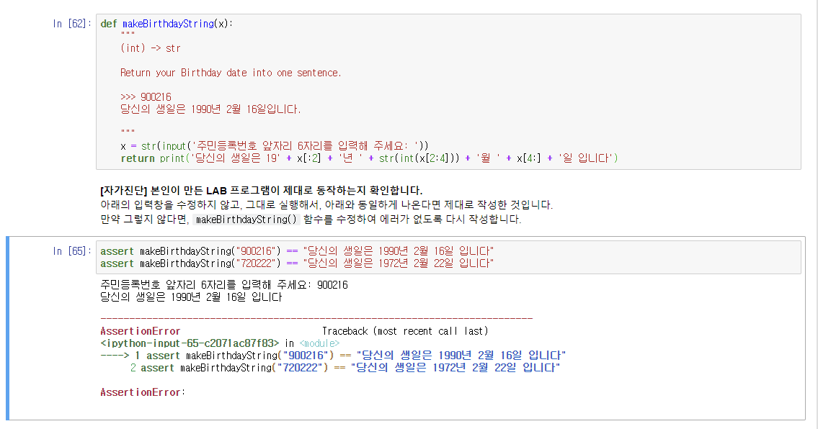This screenshot has width=818, height=429.
Task: Click the '>>> 900216' docstring example line
Action: pyautogui.click(x=146, y=97)
